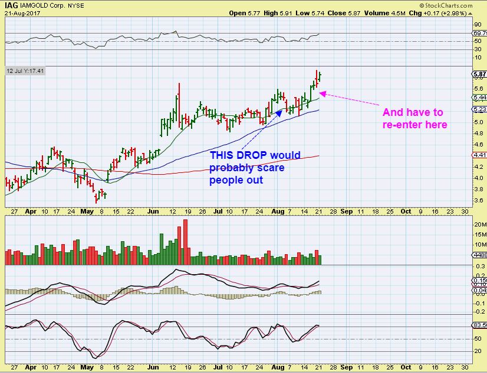Click the 'Close 5.87' value
Screen dimensions: 487x373
(x=344, y=13)
